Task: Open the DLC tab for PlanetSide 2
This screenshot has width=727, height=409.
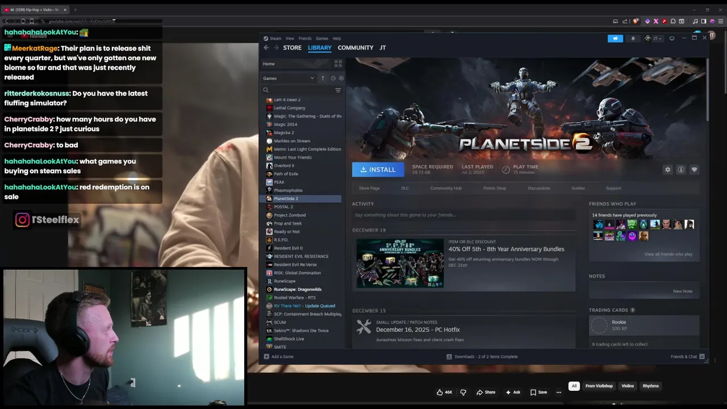Action: click(x=405, y=188)
